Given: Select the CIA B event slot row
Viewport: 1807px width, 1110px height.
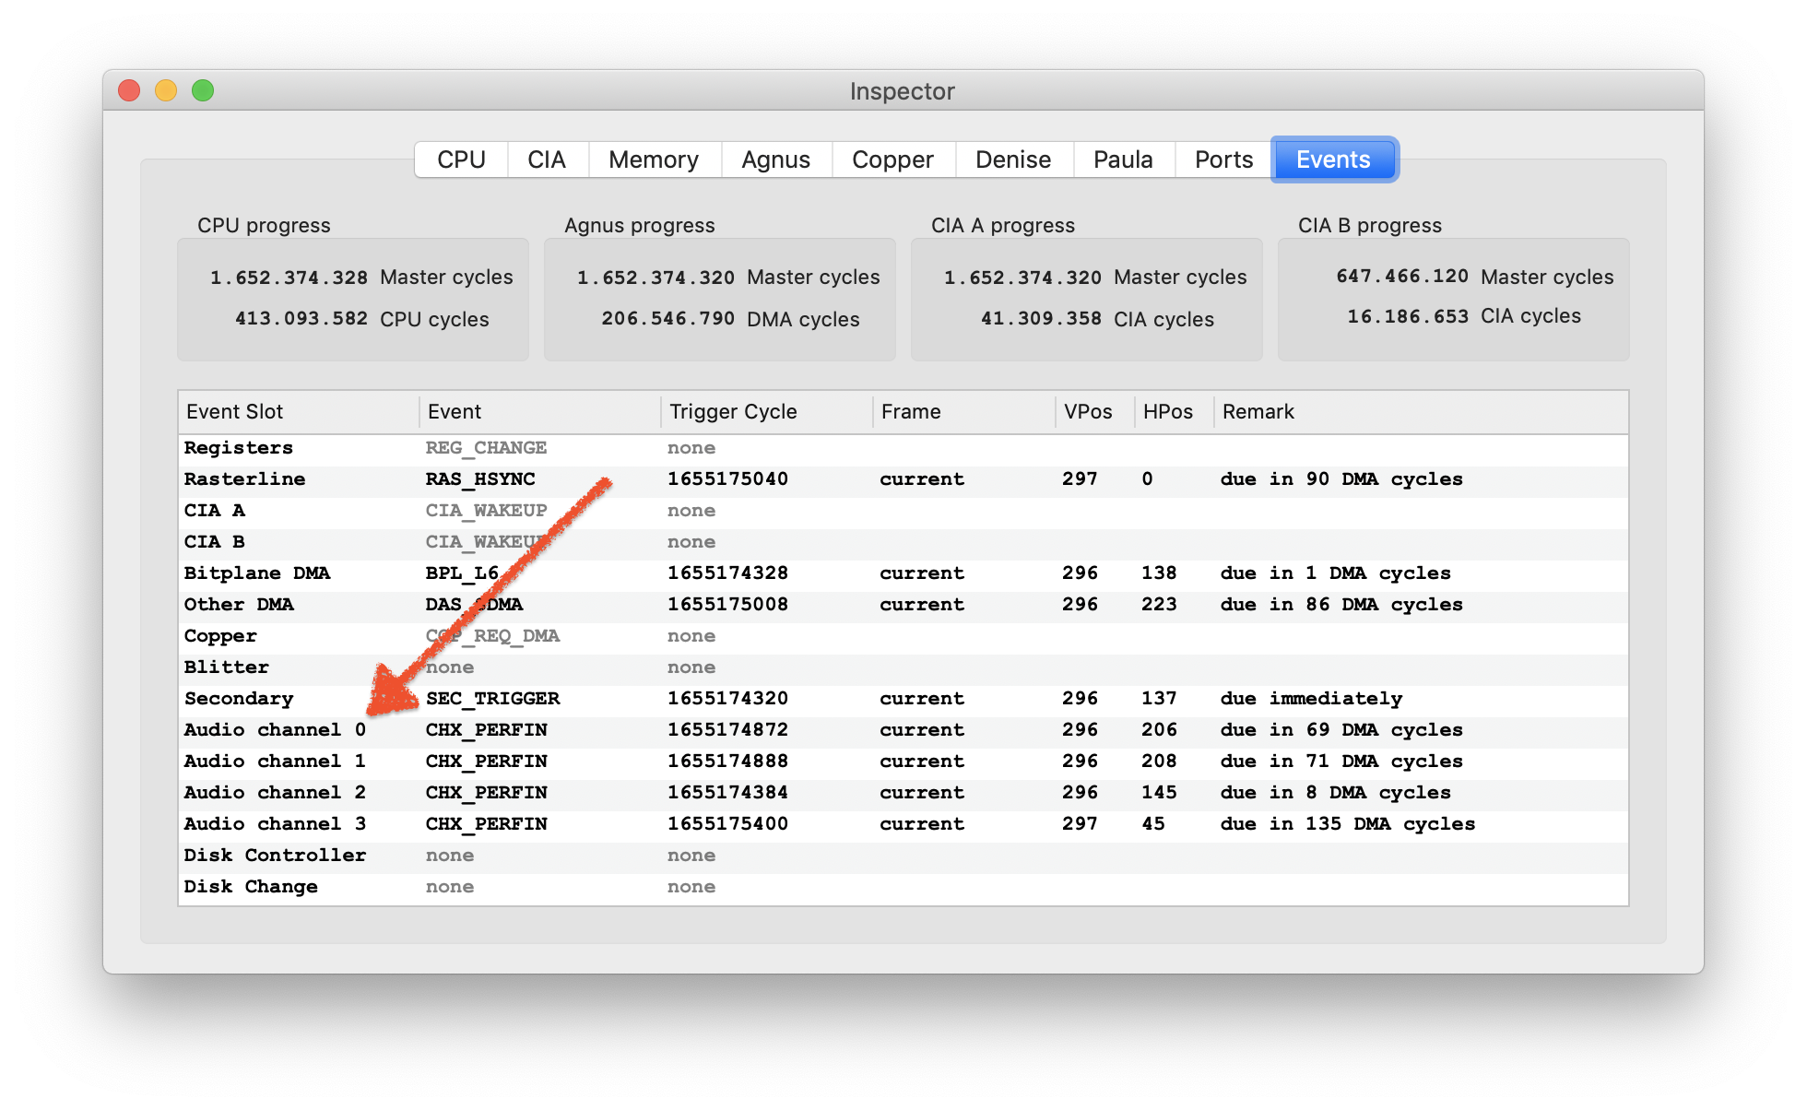Looking at the screenshot, I should (903, 542).
